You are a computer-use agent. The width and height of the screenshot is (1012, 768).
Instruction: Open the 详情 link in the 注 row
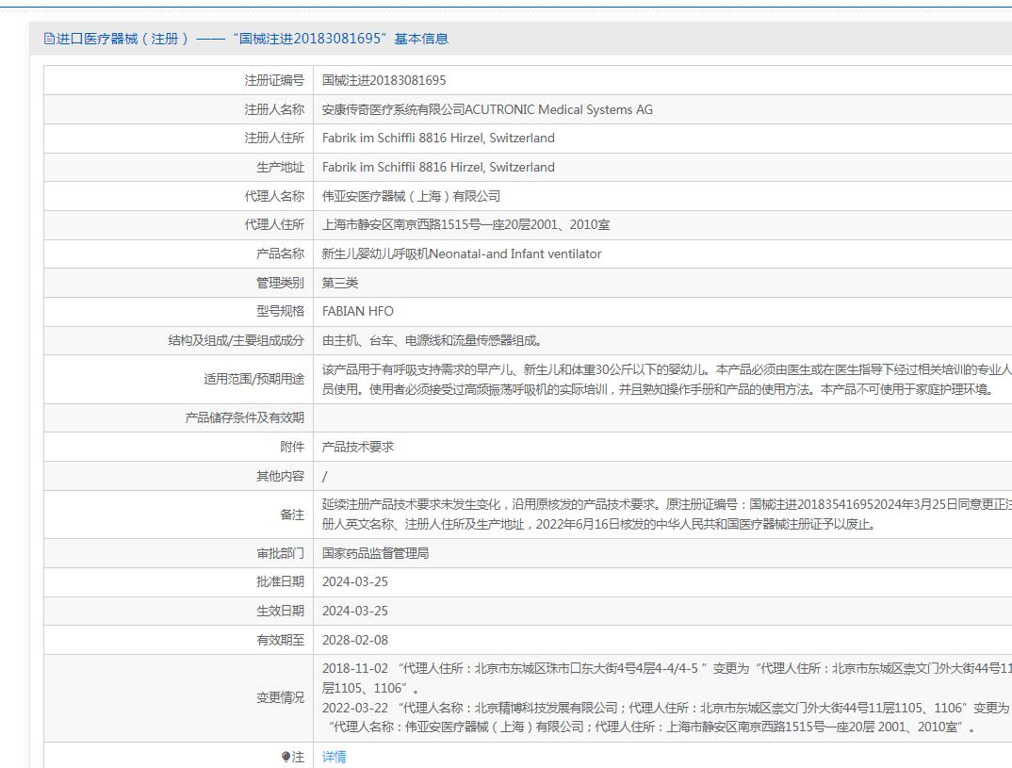pyautogui.click(x=334, y=757)
